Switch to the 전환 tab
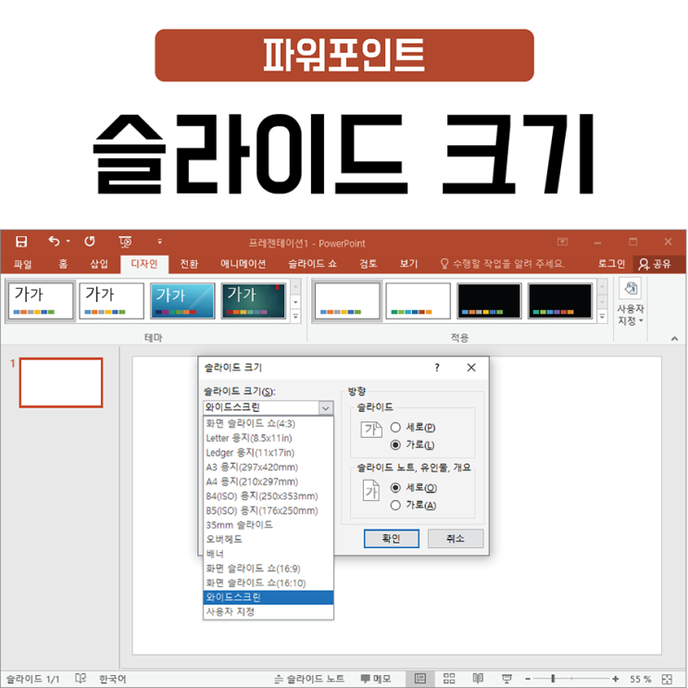 click(x=189, y=264)
